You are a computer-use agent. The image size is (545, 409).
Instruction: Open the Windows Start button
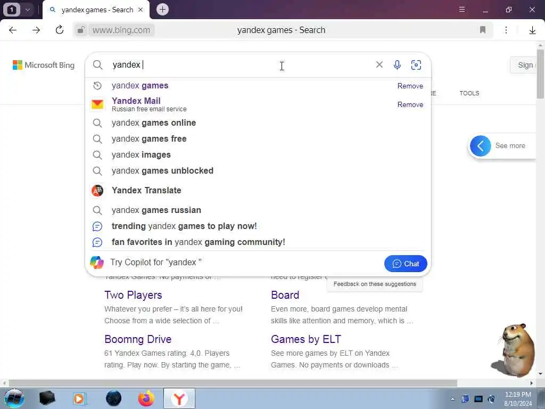pos(14,398)
